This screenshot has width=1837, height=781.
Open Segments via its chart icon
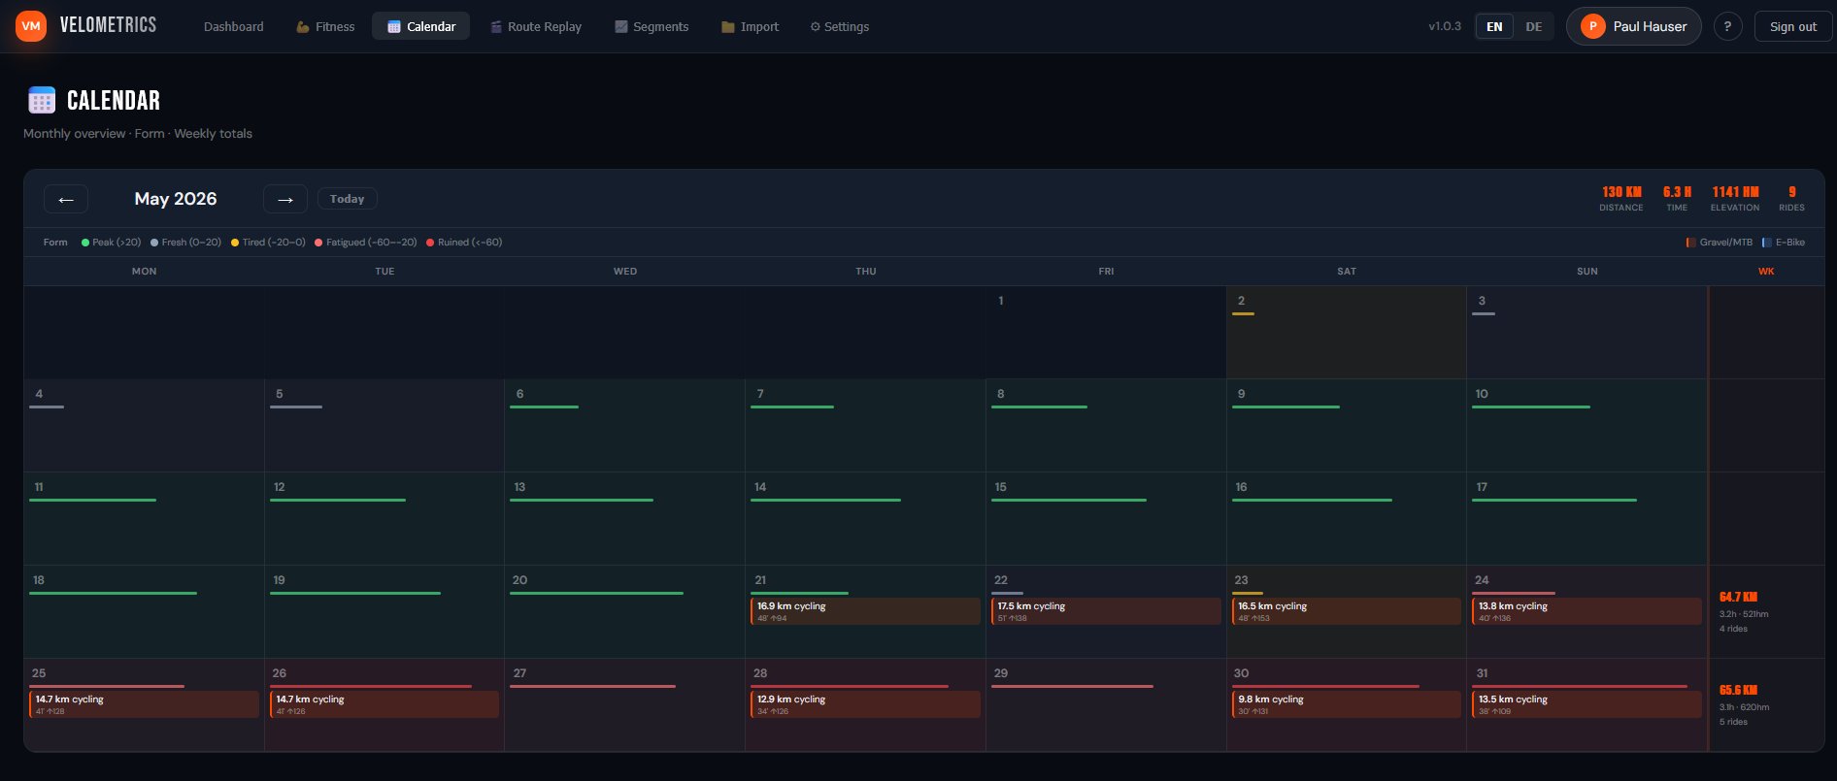pyautogui.click(x=621, y=27)
